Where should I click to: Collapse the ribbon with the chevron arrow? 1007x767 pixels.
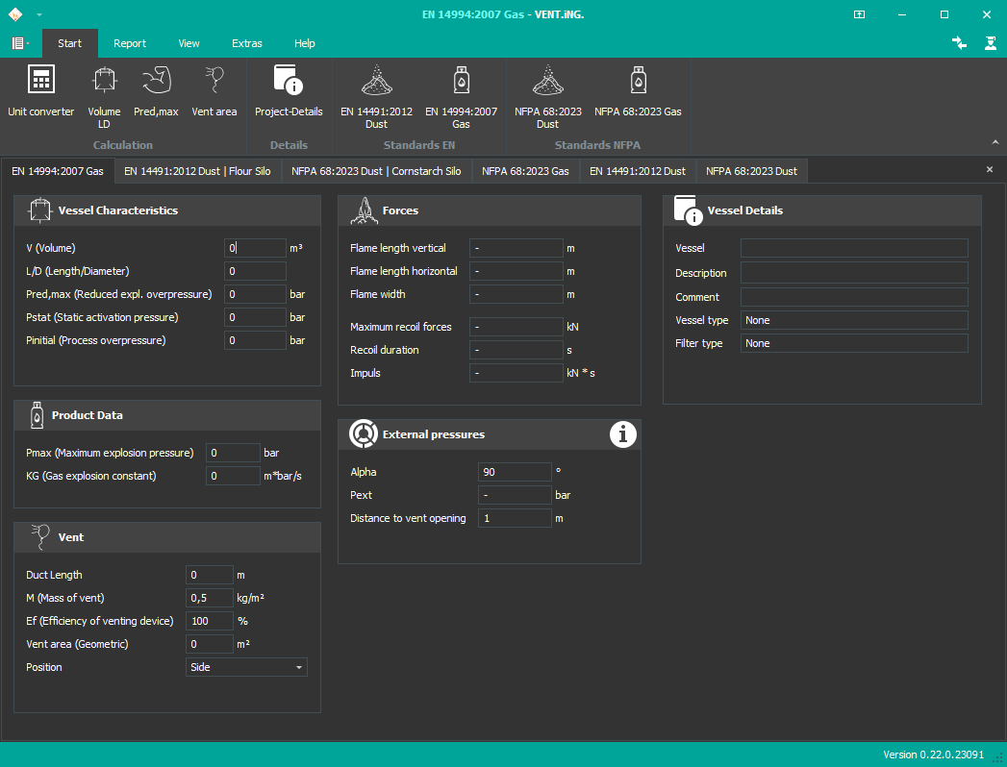tap(994, 142)
